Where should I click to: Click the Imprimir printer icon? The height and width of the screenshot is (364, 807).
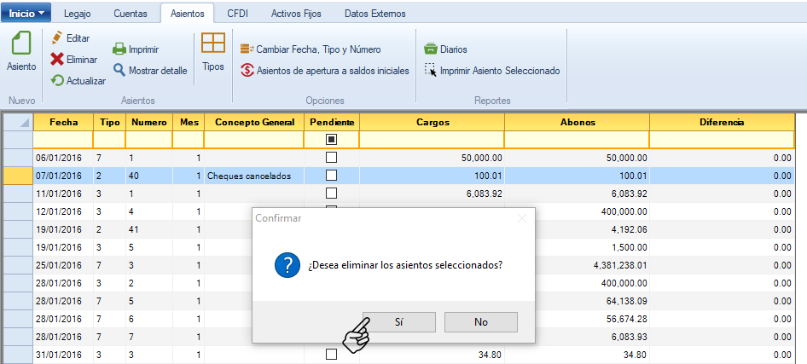tap(119, 49)
